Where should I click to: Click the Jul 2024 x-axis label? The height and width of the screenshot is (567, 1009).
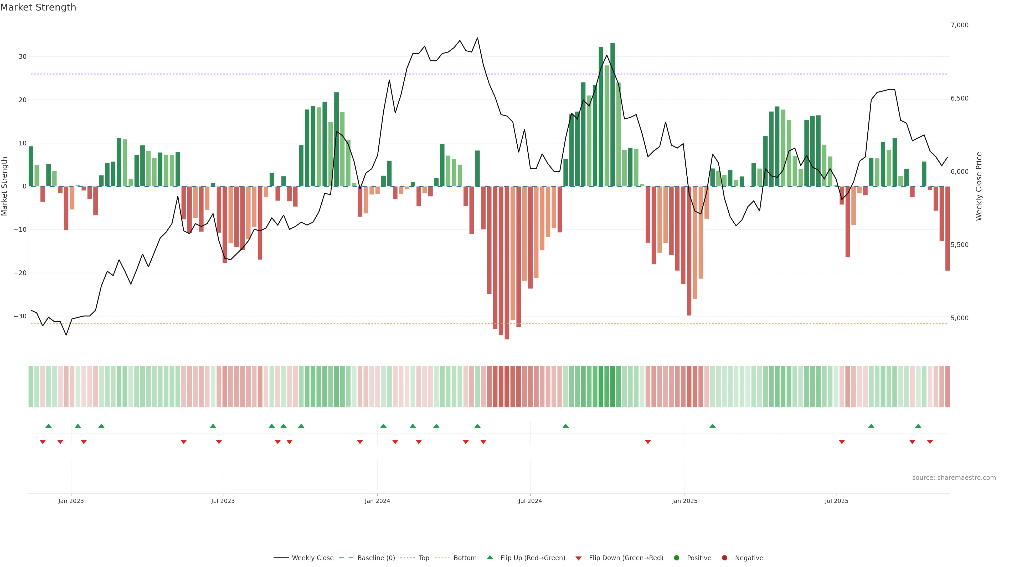coord(530,501)
